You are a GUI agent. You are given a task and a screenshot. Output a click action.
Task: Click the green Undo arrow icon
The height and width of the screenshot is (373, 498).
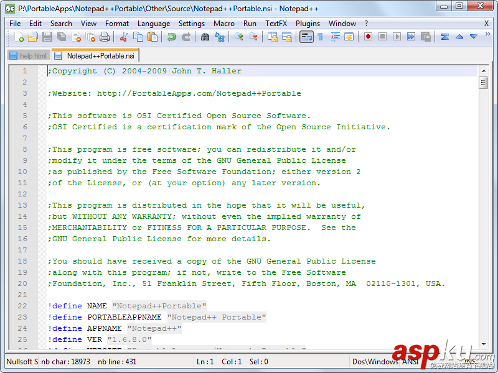pos(172,37)
